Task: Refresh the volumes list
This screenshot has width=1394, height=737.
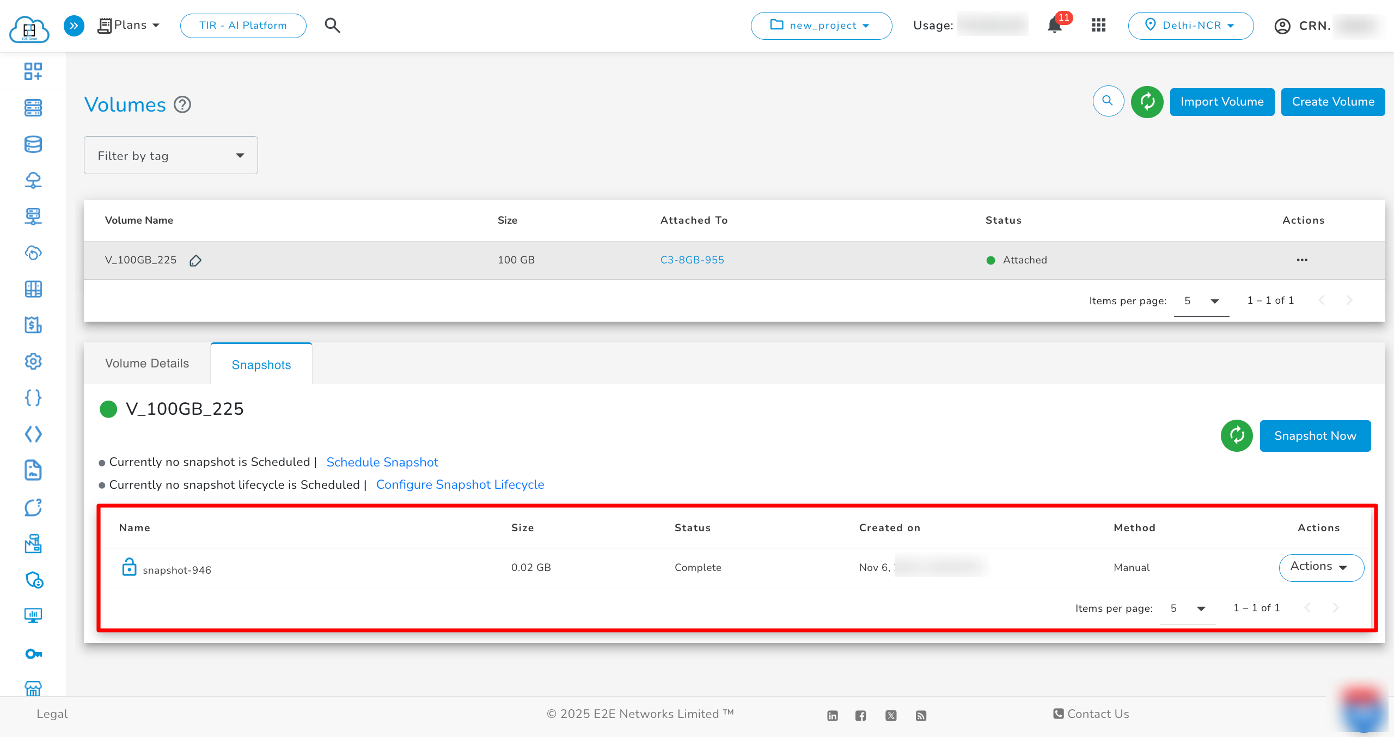Action: click(x=1147, y=102)
